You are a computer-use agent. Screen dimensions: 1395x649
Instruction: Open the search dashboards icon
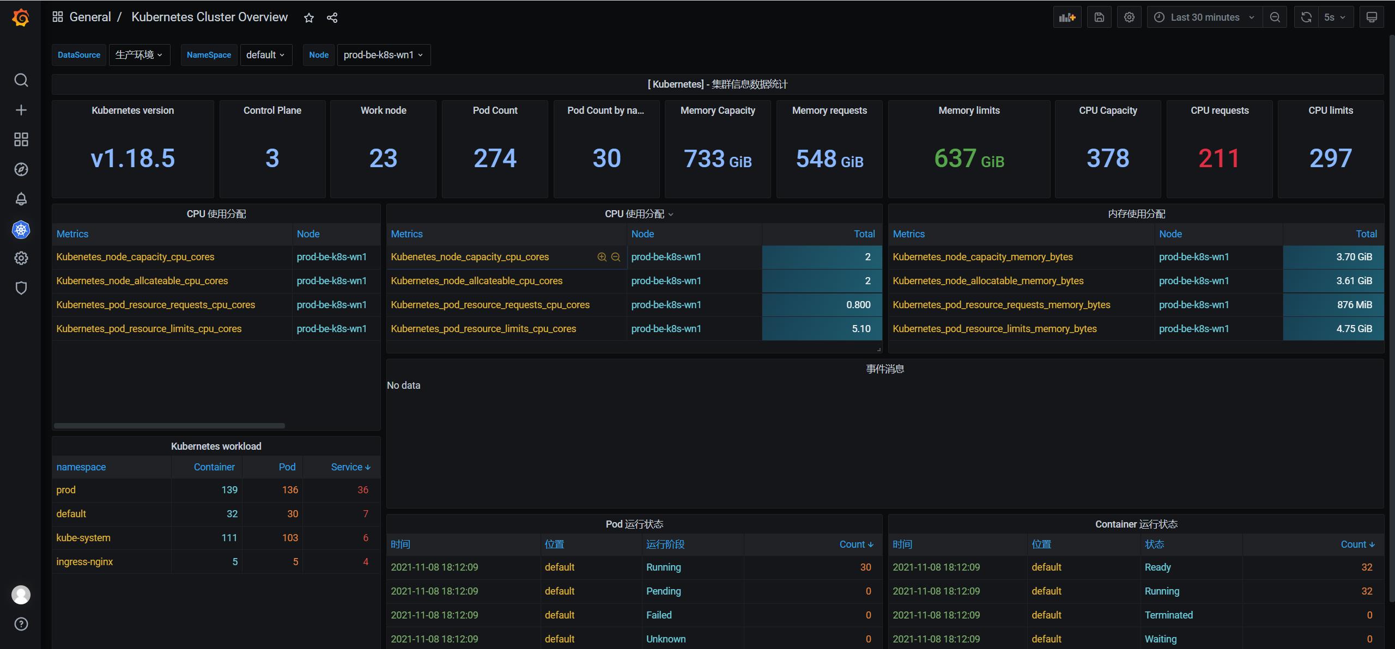tap(21, 81)
